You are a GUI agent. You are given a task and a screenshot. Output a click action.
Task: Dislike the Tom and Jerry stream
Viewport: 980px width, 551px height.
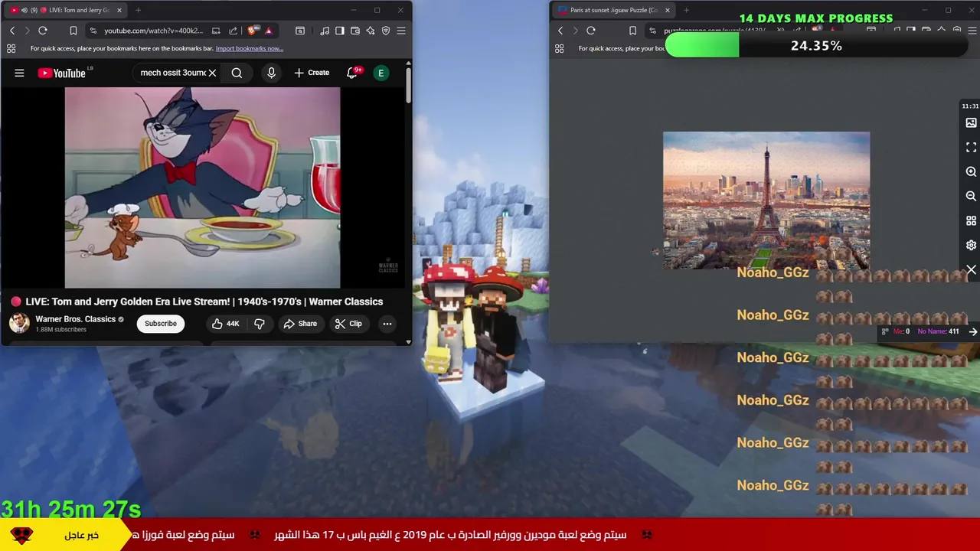[x=260, y=324]
